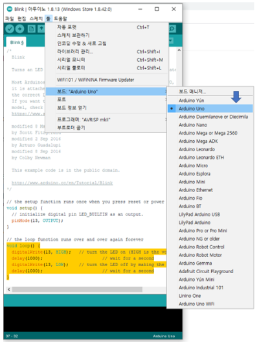Select Arduino Robot Motor board
The width and height of the screenshot is (259, 342).
210,255
